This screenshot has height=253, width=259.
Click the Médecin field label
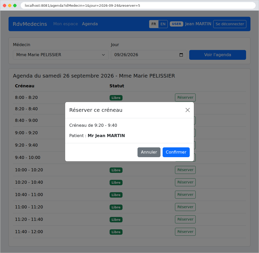point(22,45)
